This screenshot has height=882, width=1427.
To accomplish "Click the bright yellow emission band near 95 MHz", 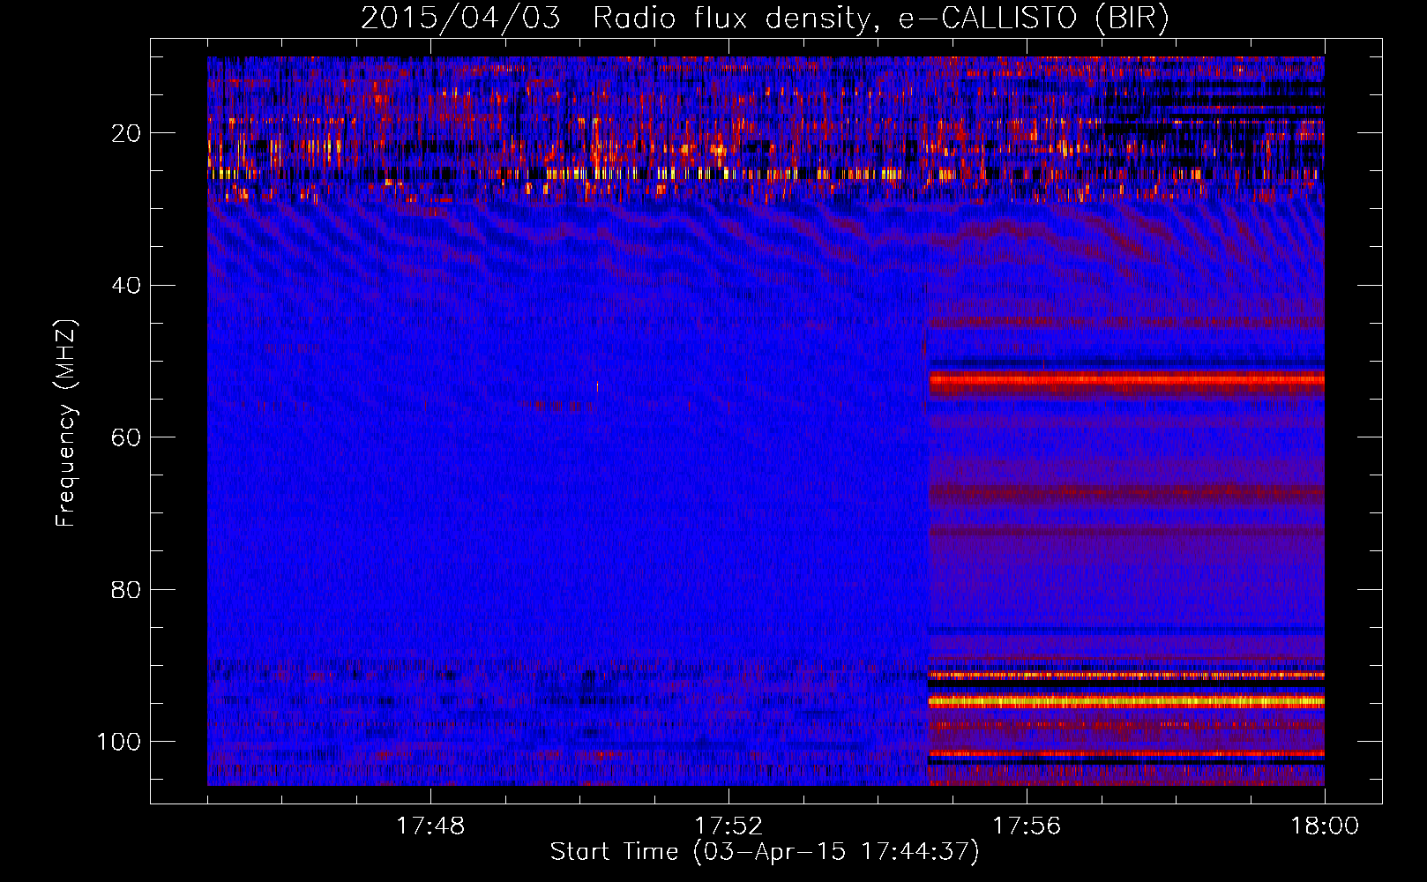I will click(1126, 702).
